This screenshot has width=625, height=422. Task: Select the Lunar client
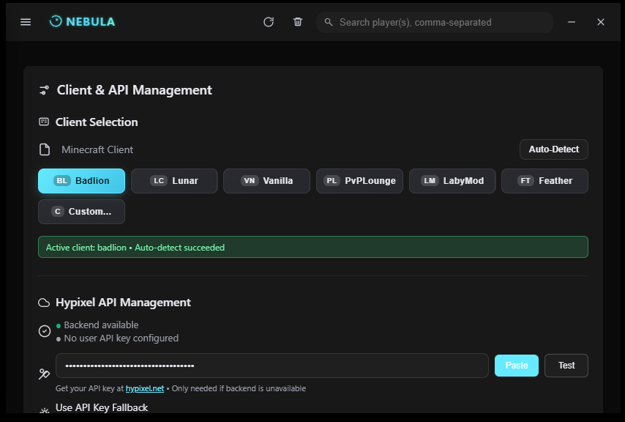click(174, 180)
